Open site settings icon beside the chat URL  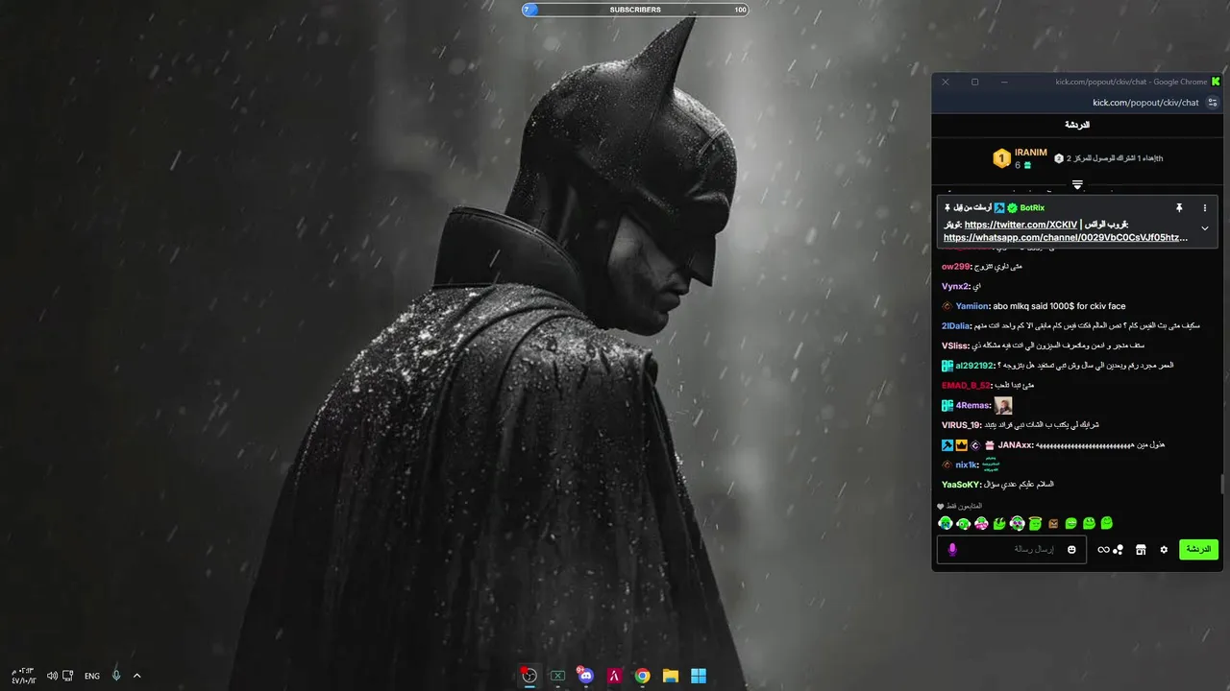[x=1213, y=102]
